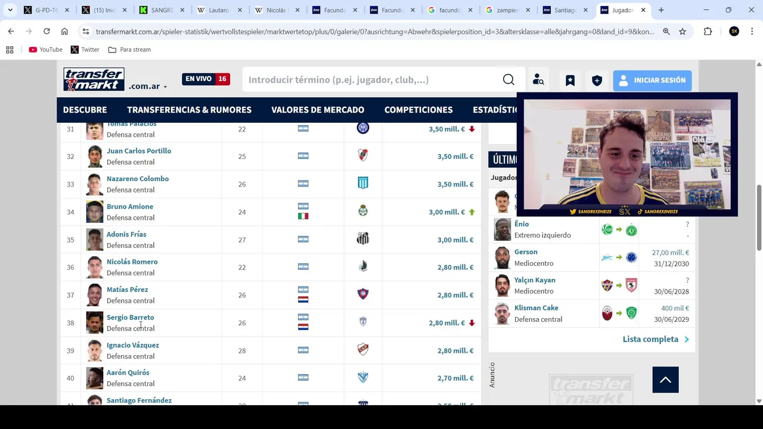Open Klisman Cake transfer link
Image resolution: width=763 pixels, height=429 pixels.
tap(536, 308)
